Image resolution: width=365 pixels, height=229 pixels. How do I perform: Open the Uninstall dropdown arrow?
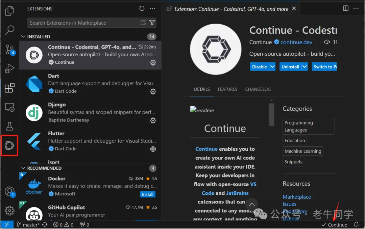tap(305, 67)
